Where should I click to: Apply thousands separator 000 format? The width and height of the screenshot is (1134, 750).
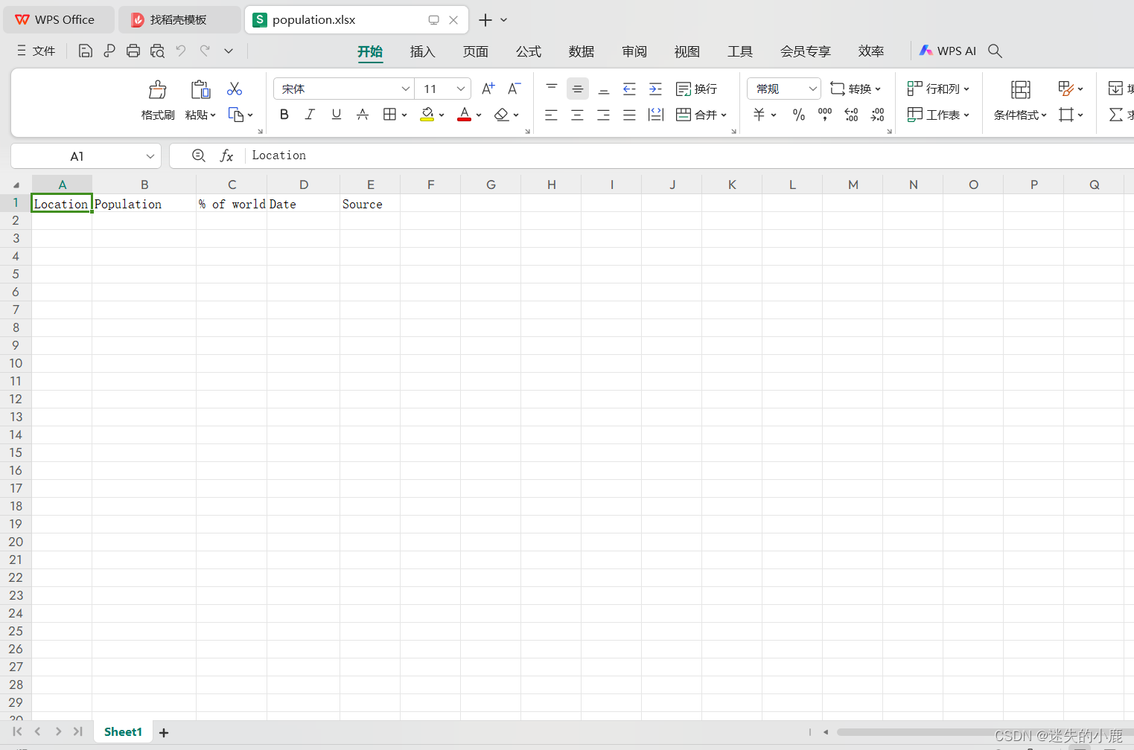tap(825, 115)
